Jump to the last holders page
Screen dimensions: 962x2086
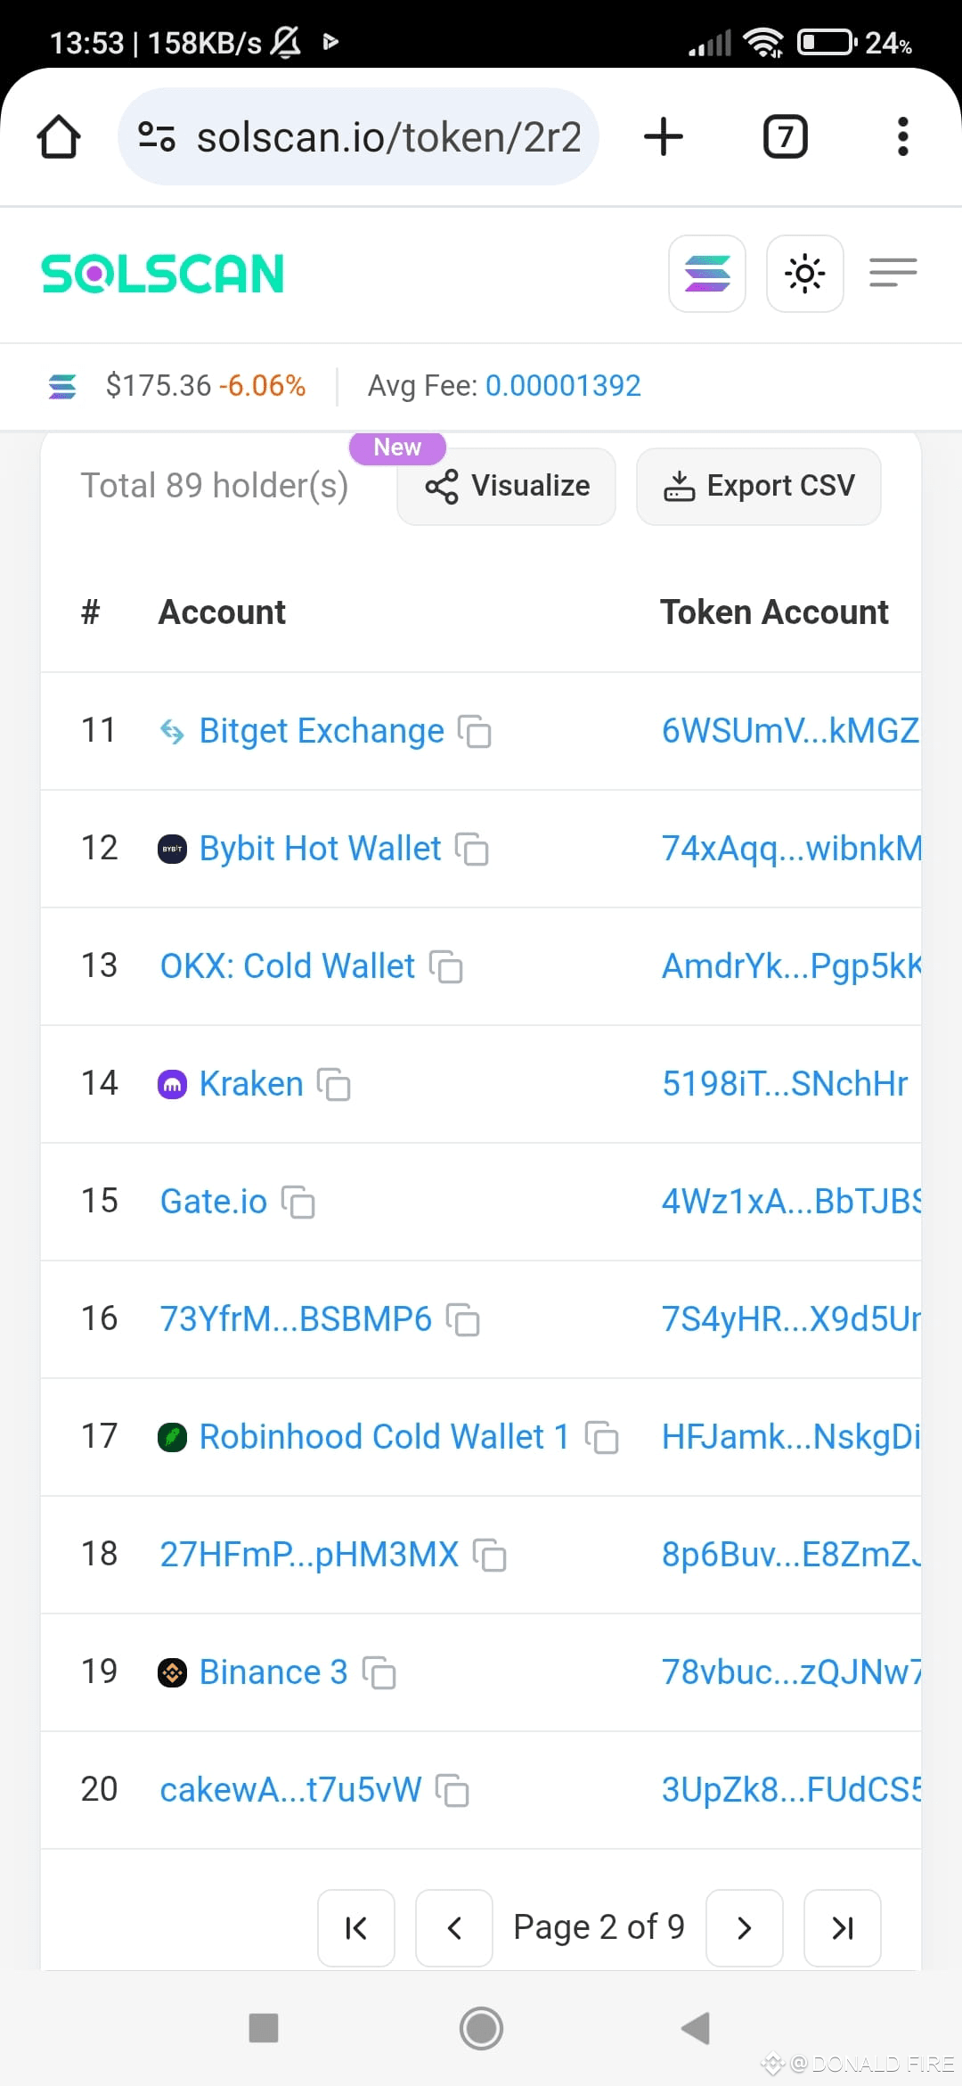[x=843, y=1927]
